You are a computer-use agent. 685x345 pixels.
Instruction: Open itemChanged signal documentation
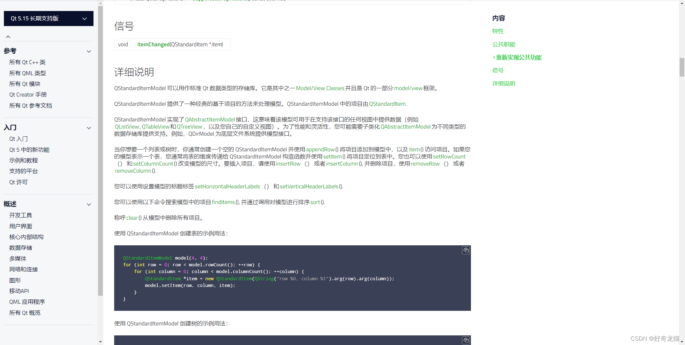click(x=153, y=45)
